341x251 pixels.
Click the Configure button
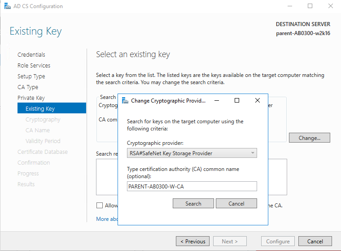click(278, 241)
